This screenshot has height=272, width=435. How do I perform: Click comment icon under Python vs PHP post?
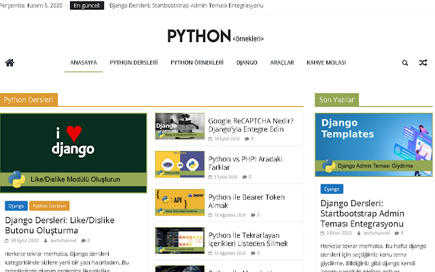click(x=245, y=177)
